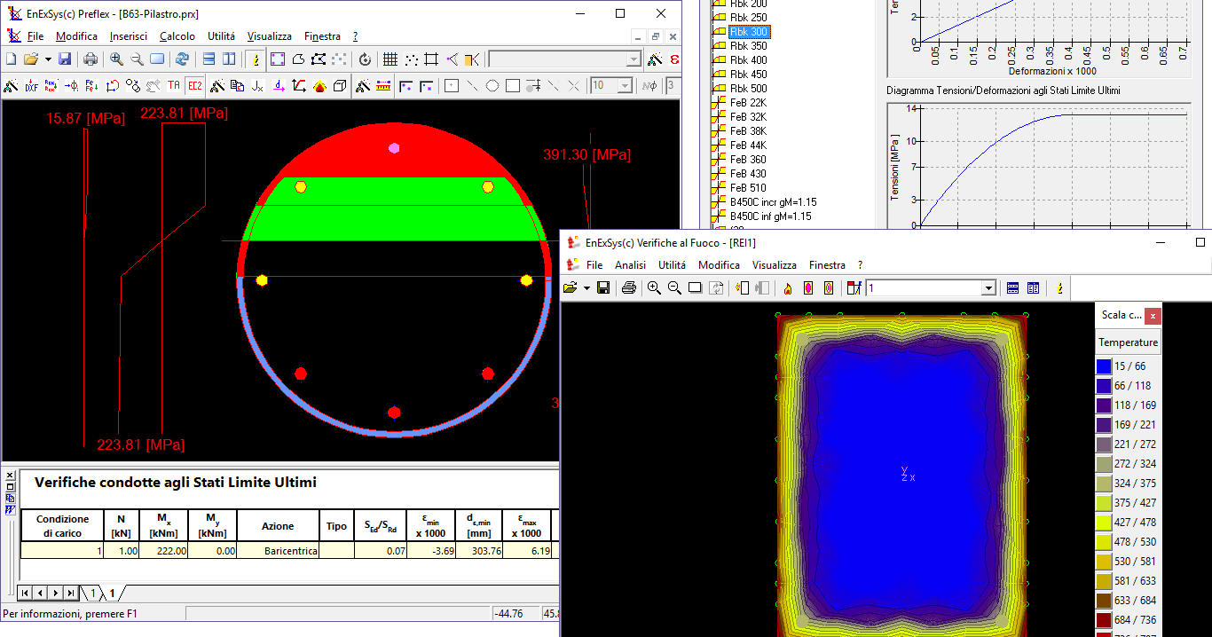
Task: Click the Word export icon in results panel
Action: click(11, 509)
